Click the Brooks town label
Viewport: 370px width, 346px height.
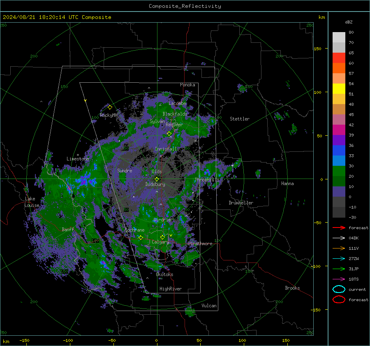point(292,288)
